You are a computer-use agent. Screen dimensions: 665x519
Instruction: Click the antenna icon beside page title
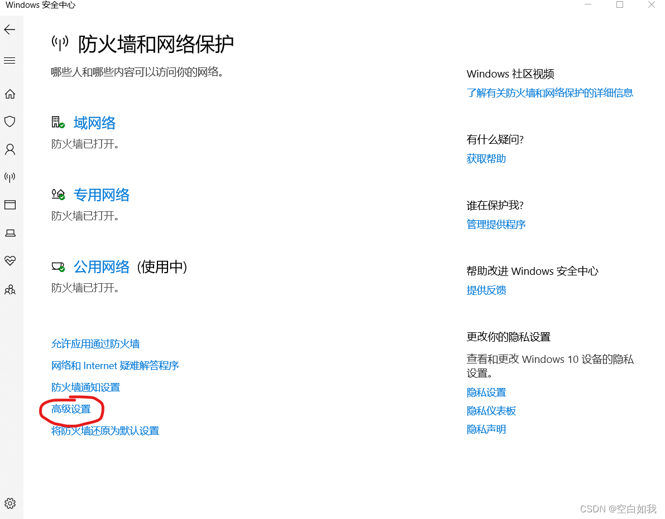tap(60, 43)
